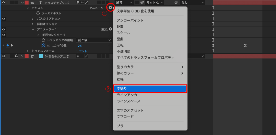Expand 詳細オプション

pos(33,24)
